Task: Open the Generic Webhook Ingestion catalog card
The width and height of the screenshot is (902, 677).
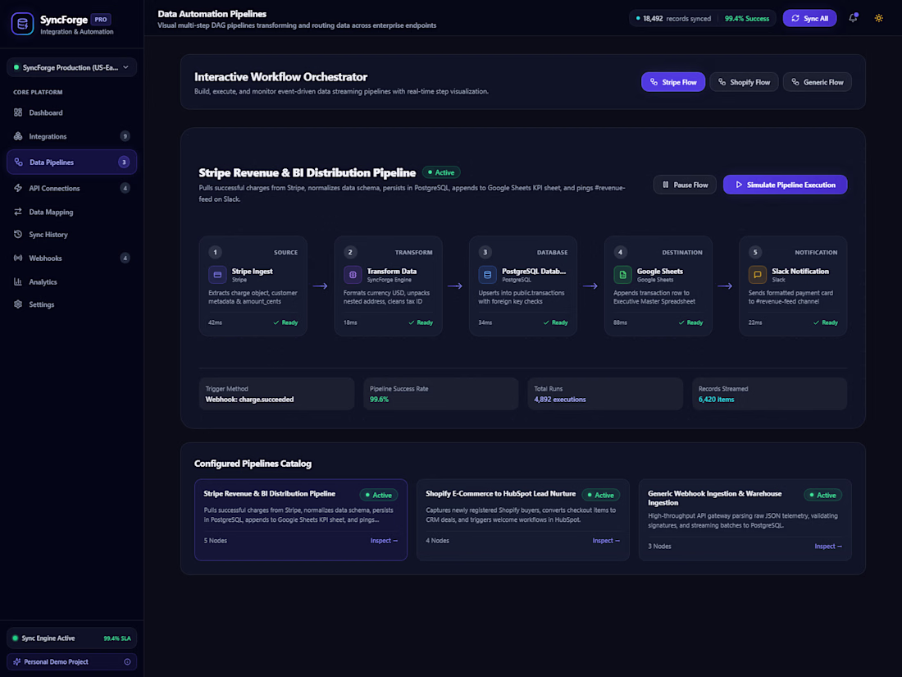Action: [745, 519]
